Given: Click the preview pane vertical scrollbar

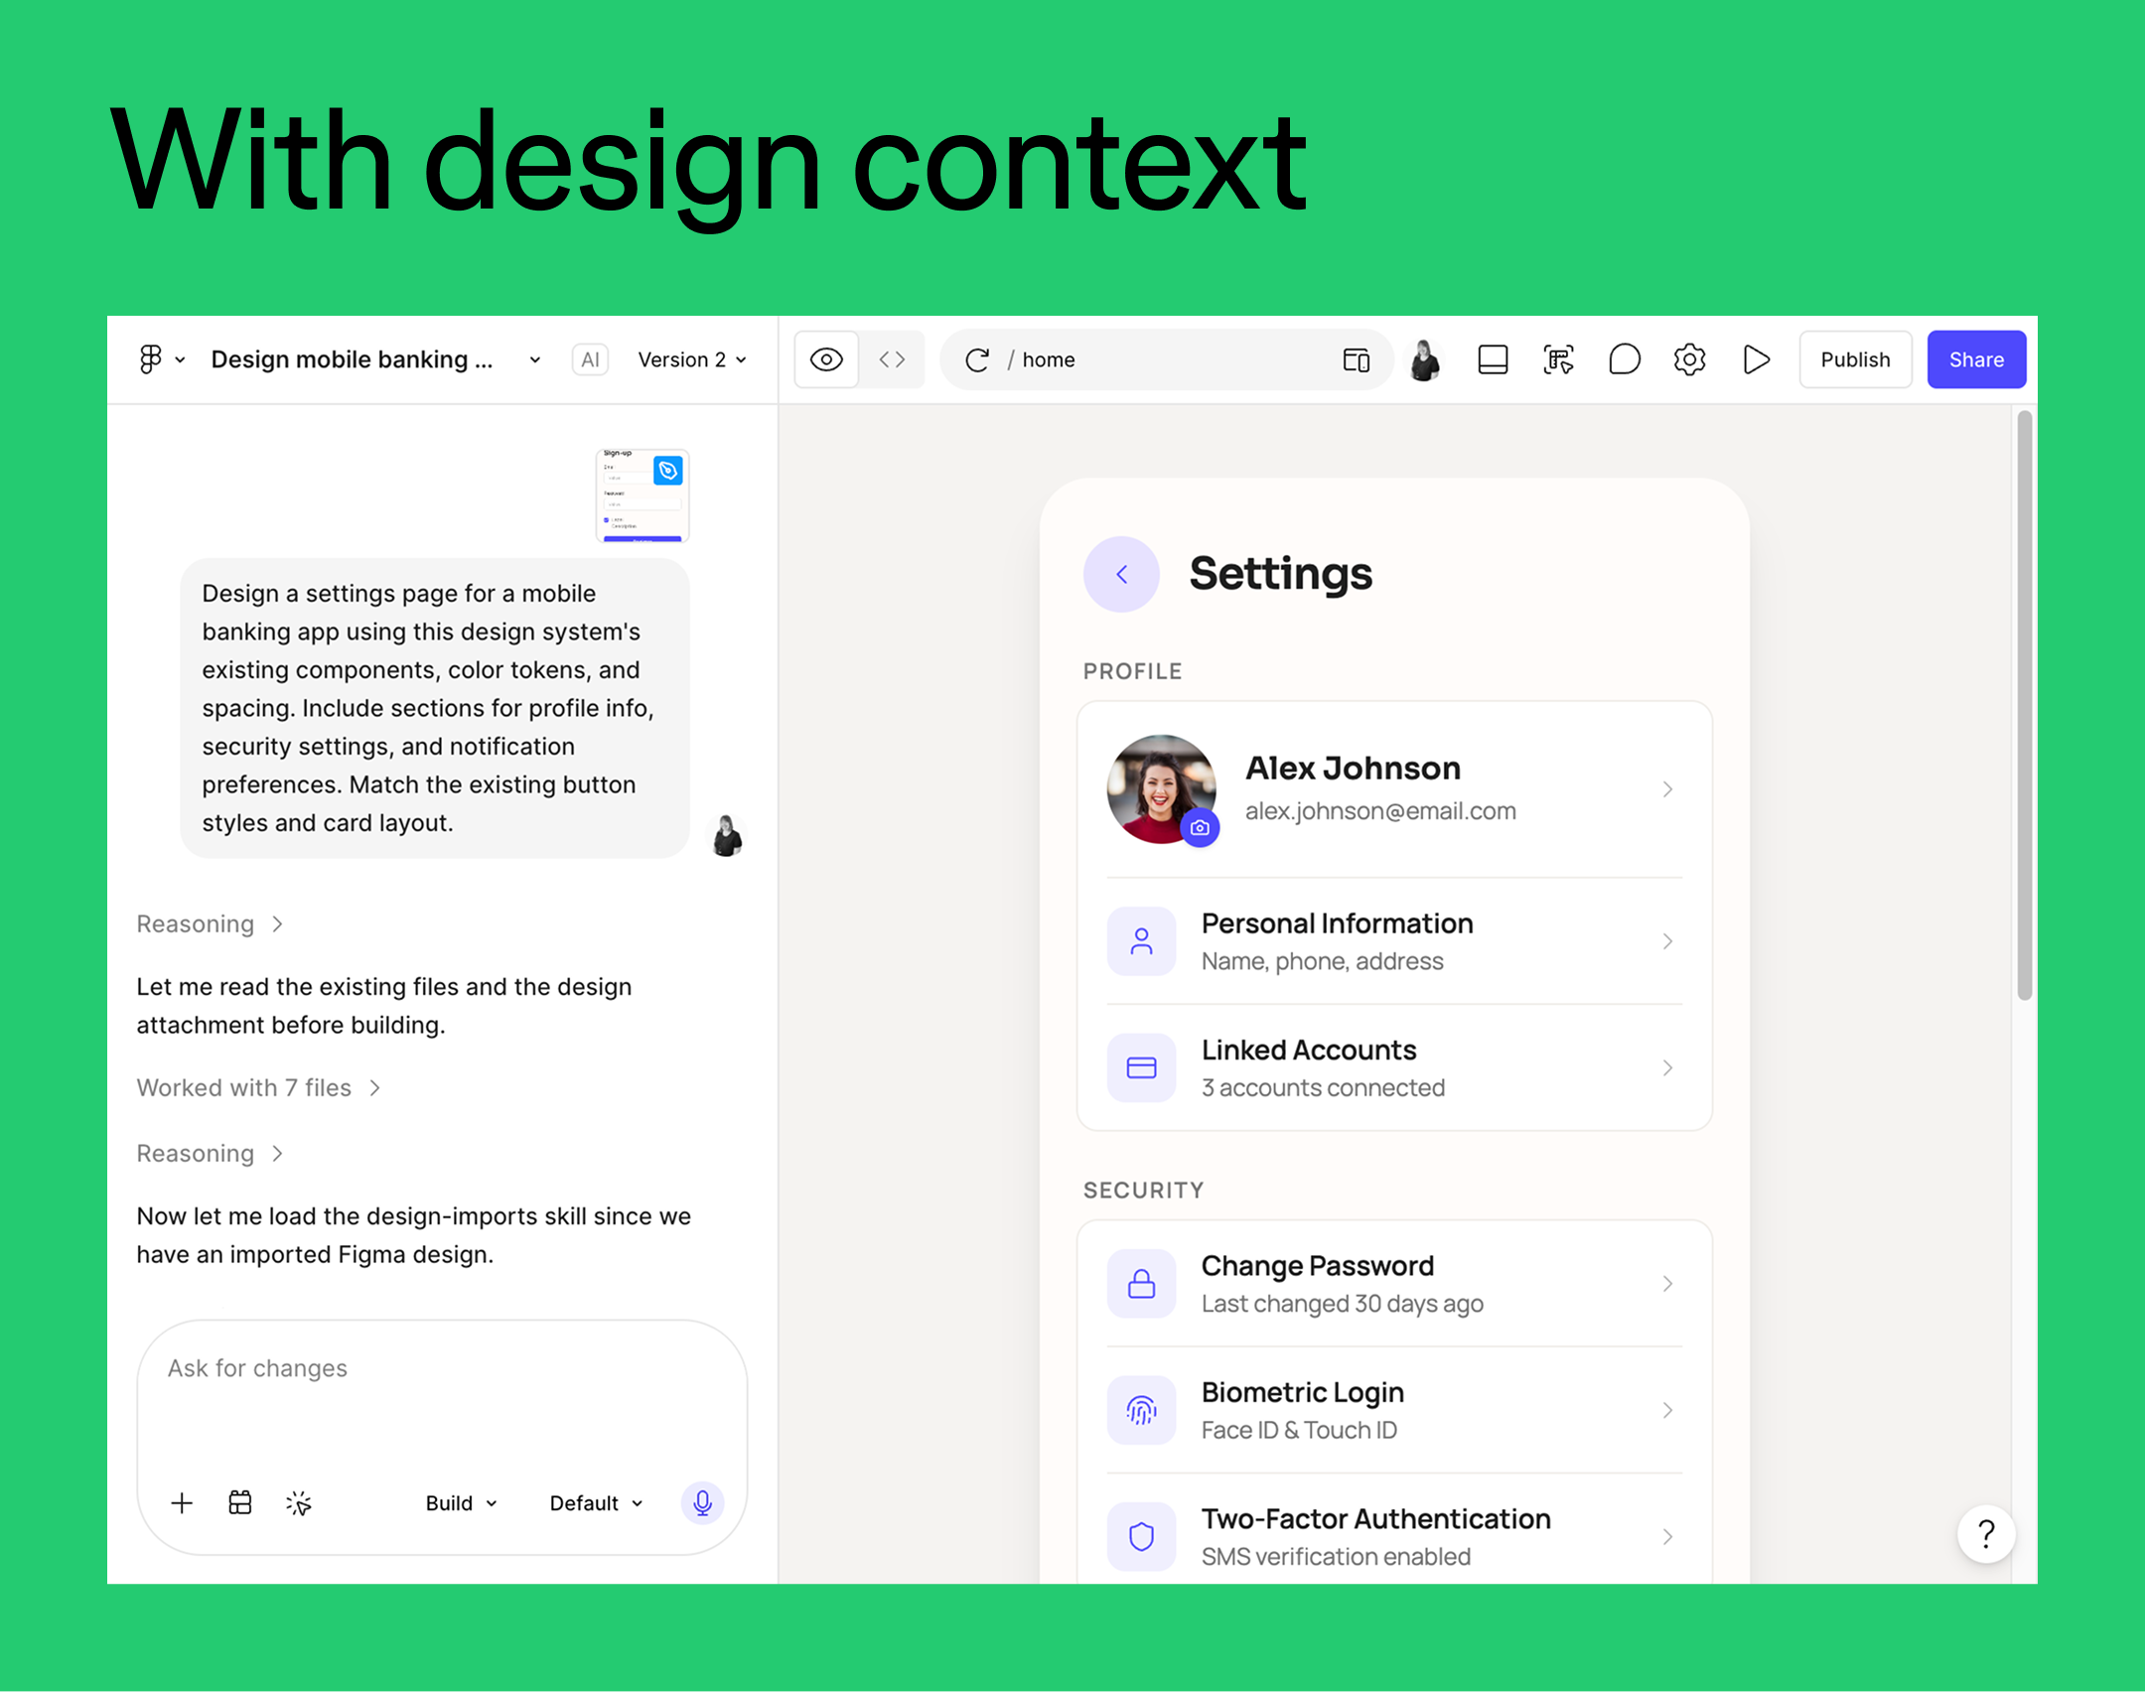Looking at the screenshot, I should click(2024, 706).
